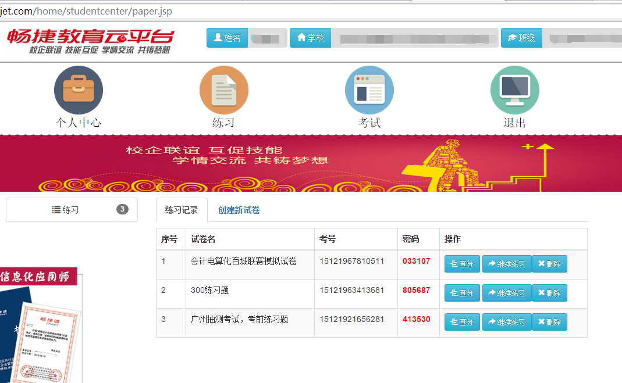Check score for 会计电算化百城联赛模拟试卷

(462, 264)
